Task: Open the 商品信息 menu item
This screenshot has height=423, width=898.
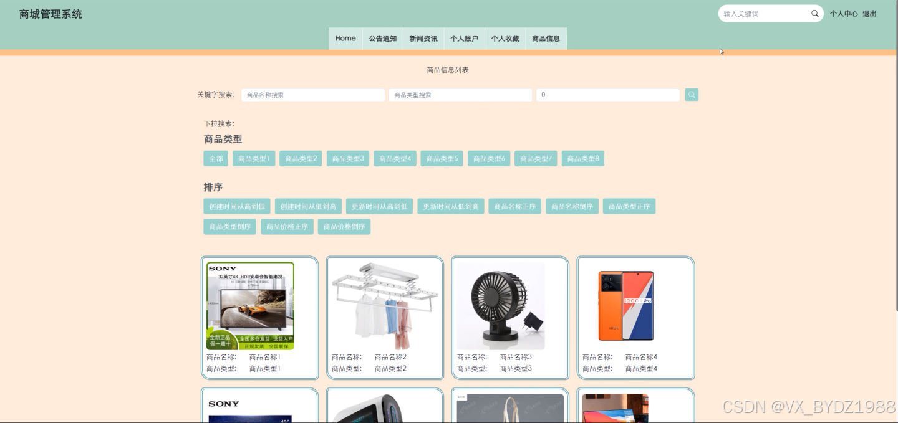Action: [x=546, y=39]
